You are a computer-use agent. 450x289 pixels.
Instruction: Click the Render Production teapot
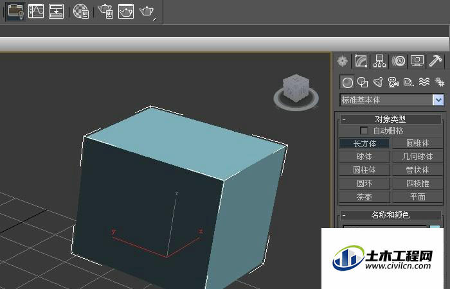(147, 12)
